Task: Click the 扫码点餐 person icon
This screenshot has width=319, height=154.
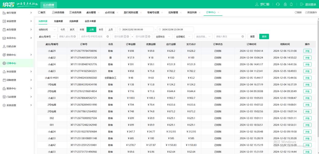Action: tap(4, 47)
